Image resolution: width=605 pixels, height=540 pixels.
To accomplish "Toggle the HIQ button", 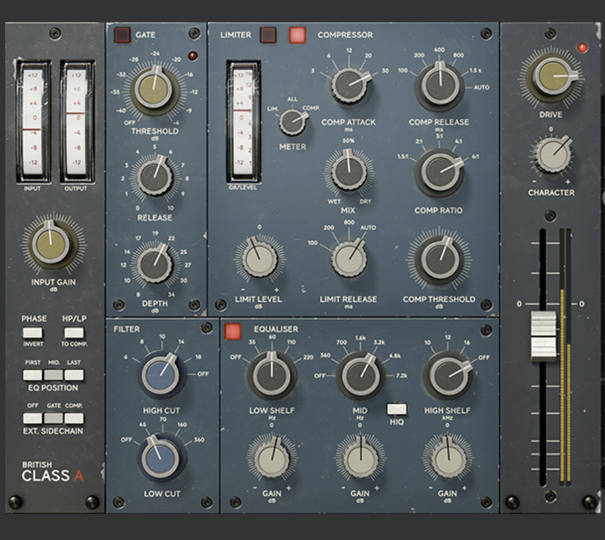I will (x=397, y=409).
